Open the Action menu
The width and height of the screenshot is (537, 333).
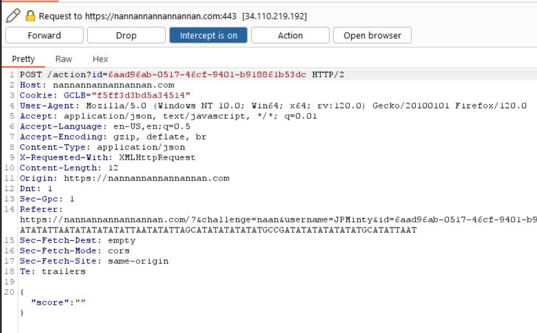pos(290,35)
